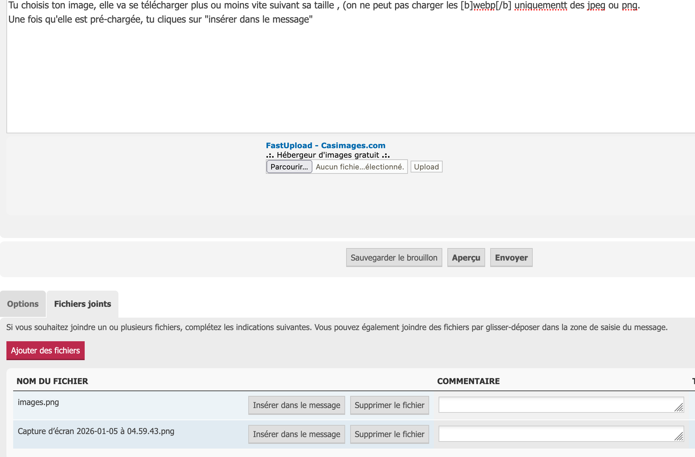The image size is (695, 457).
Task: Delete the Capture d'écran attachment
Action: tap(389, 434)
